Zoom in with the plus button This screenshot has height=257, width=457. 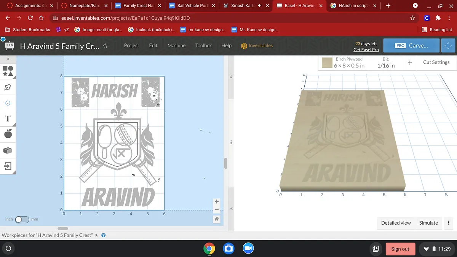[x=217, y=202]
